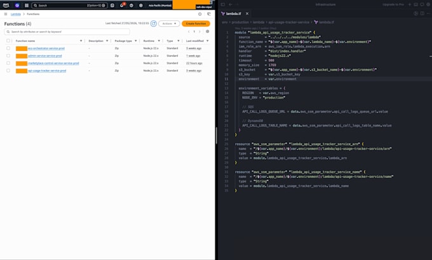Select the marketplace-control-service row checkbox
The height and width of the screenshot is (260, 432).
click(8, 63)
